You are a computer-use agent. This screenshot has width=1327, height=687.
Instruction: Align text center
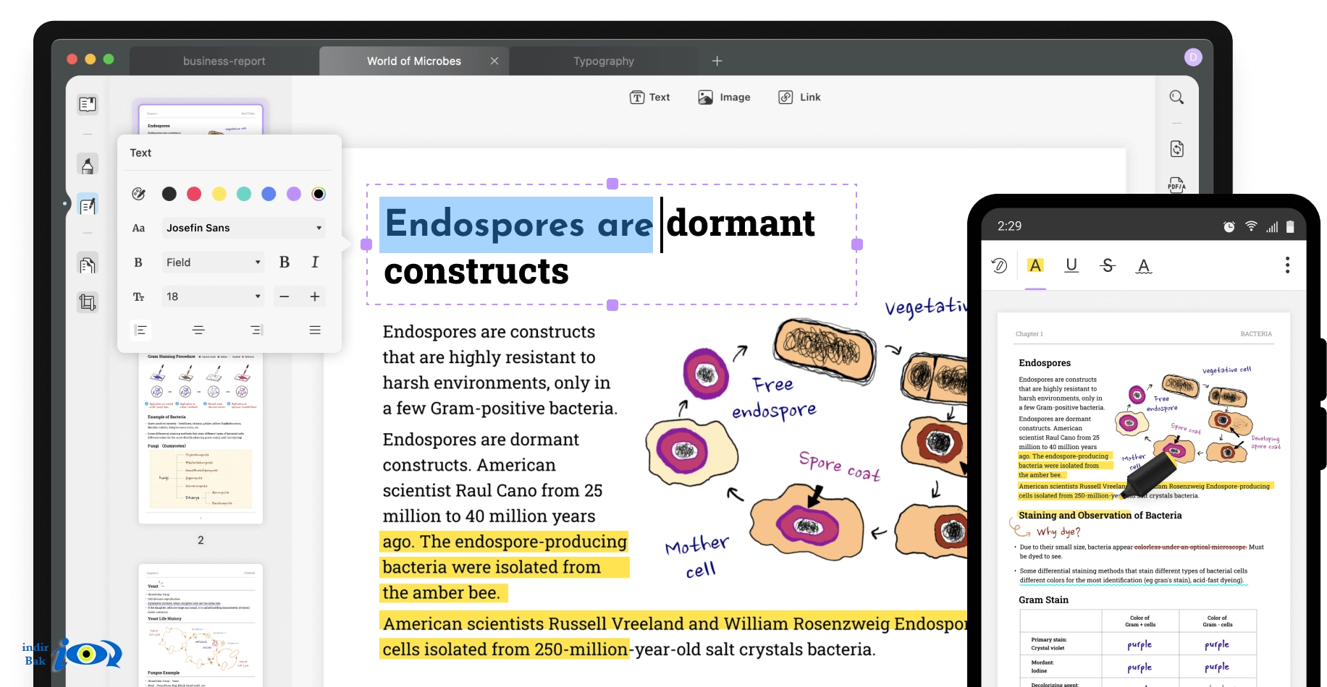[198, 330]
